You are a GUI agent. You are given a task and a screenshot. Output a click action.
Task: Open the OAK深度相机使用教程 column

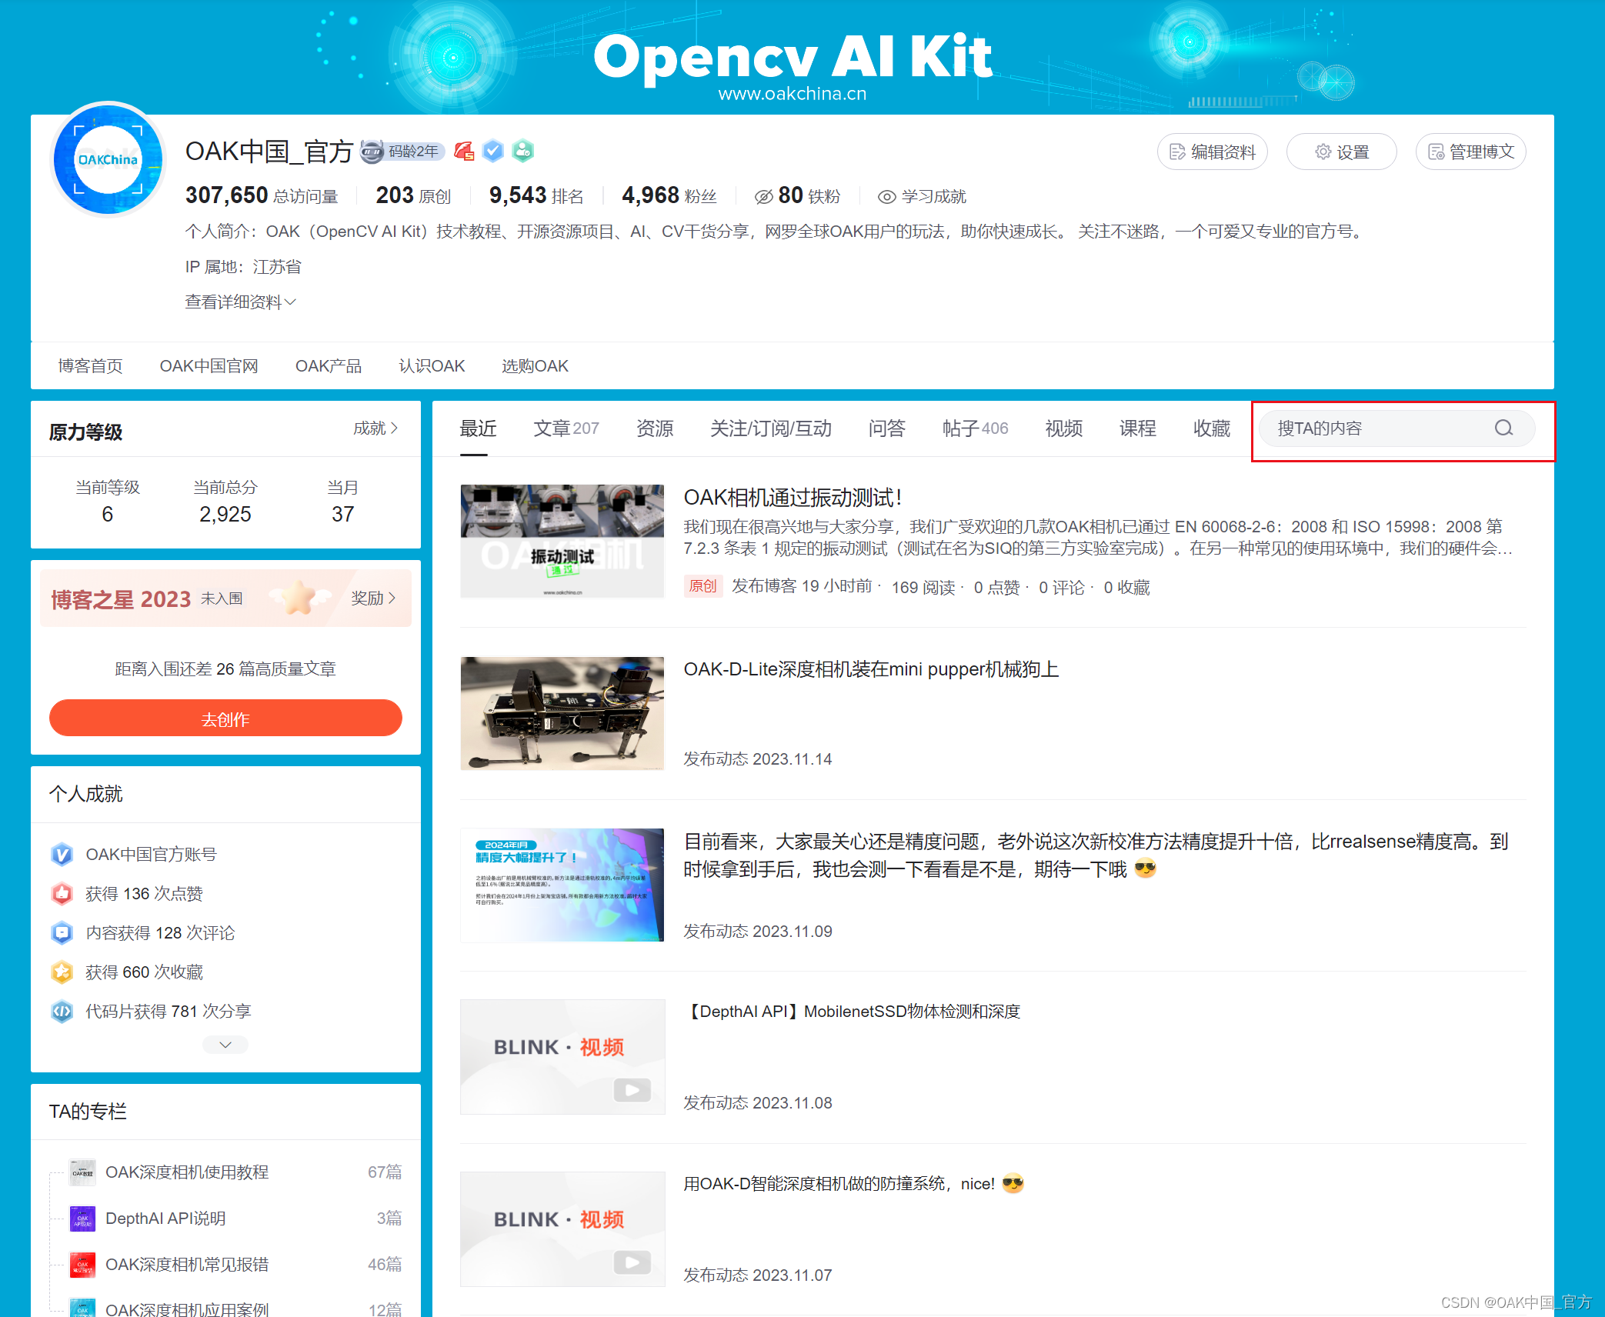(187, 1172)
